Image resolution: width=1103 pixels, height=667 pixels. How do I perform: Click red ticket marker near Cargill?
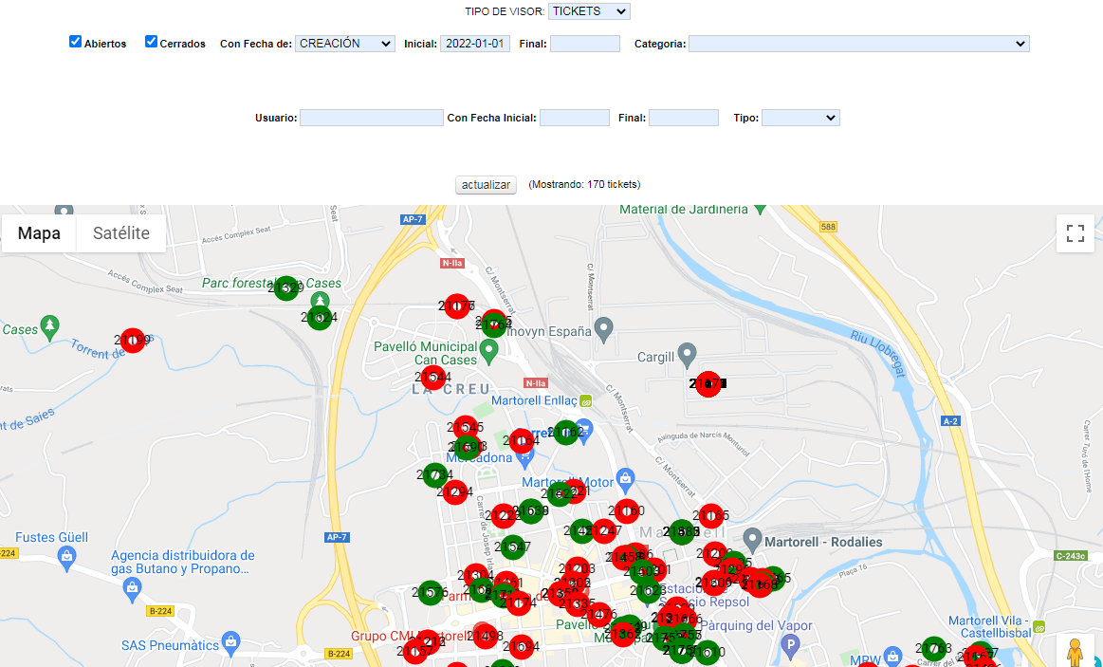pyautogui.click(x=708, y=384)
